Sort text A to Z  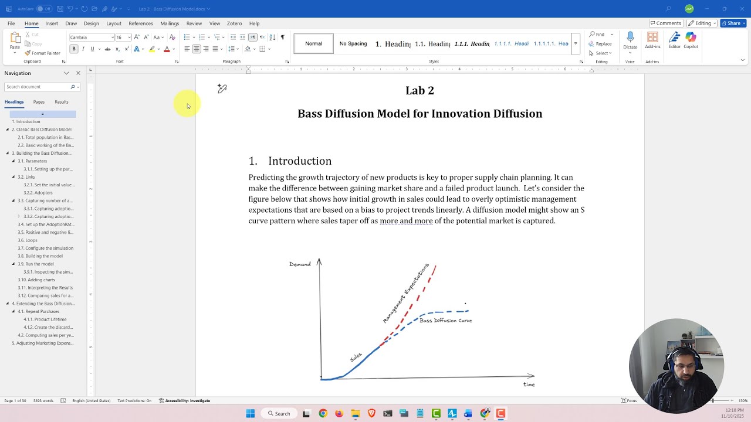(x=272, y=37)
